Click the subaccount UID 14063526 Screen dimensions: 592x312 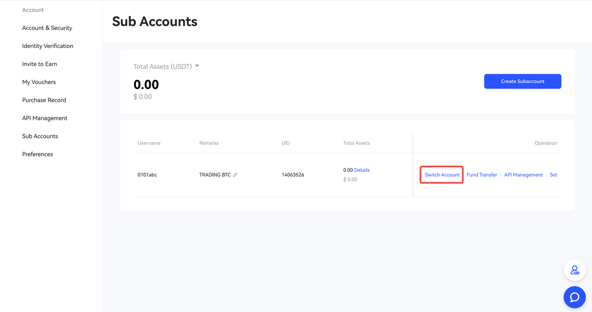[x=293, y=175]
